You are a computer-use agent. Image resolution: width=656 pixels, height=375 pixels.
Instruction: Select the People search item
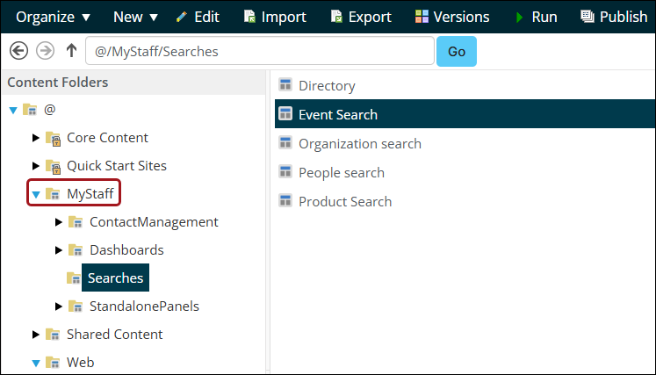pos(341,172)
